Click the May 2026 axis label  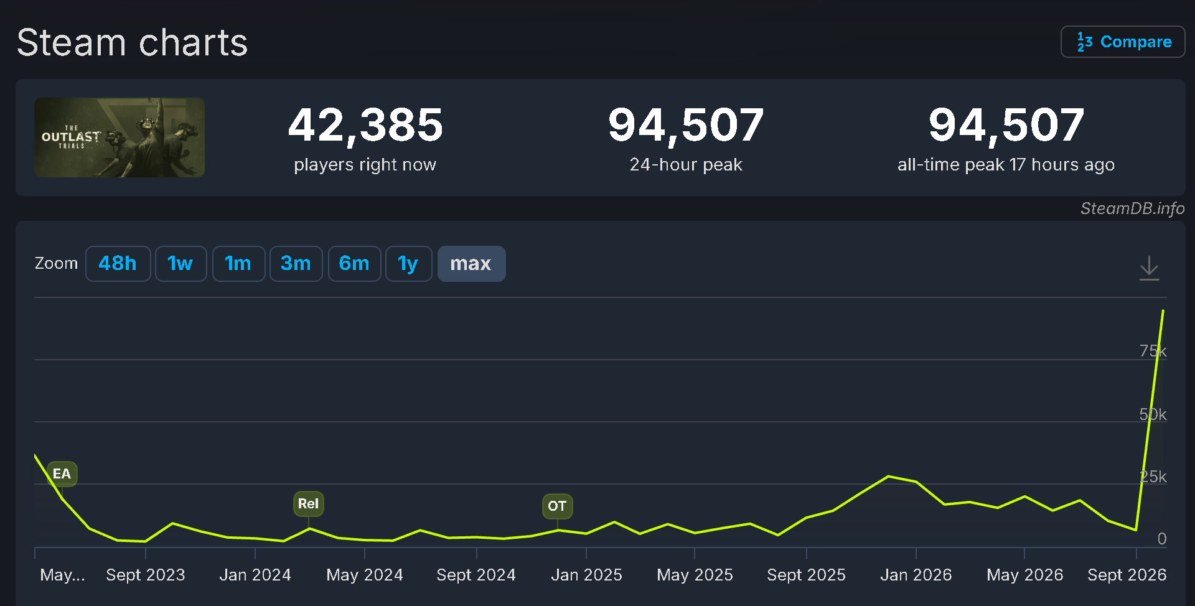(1024, 575)
